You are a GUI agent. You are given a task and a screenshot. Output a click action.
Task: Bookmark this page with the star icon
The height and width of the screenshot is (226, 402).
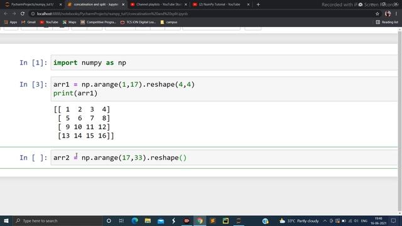[377, 14]
